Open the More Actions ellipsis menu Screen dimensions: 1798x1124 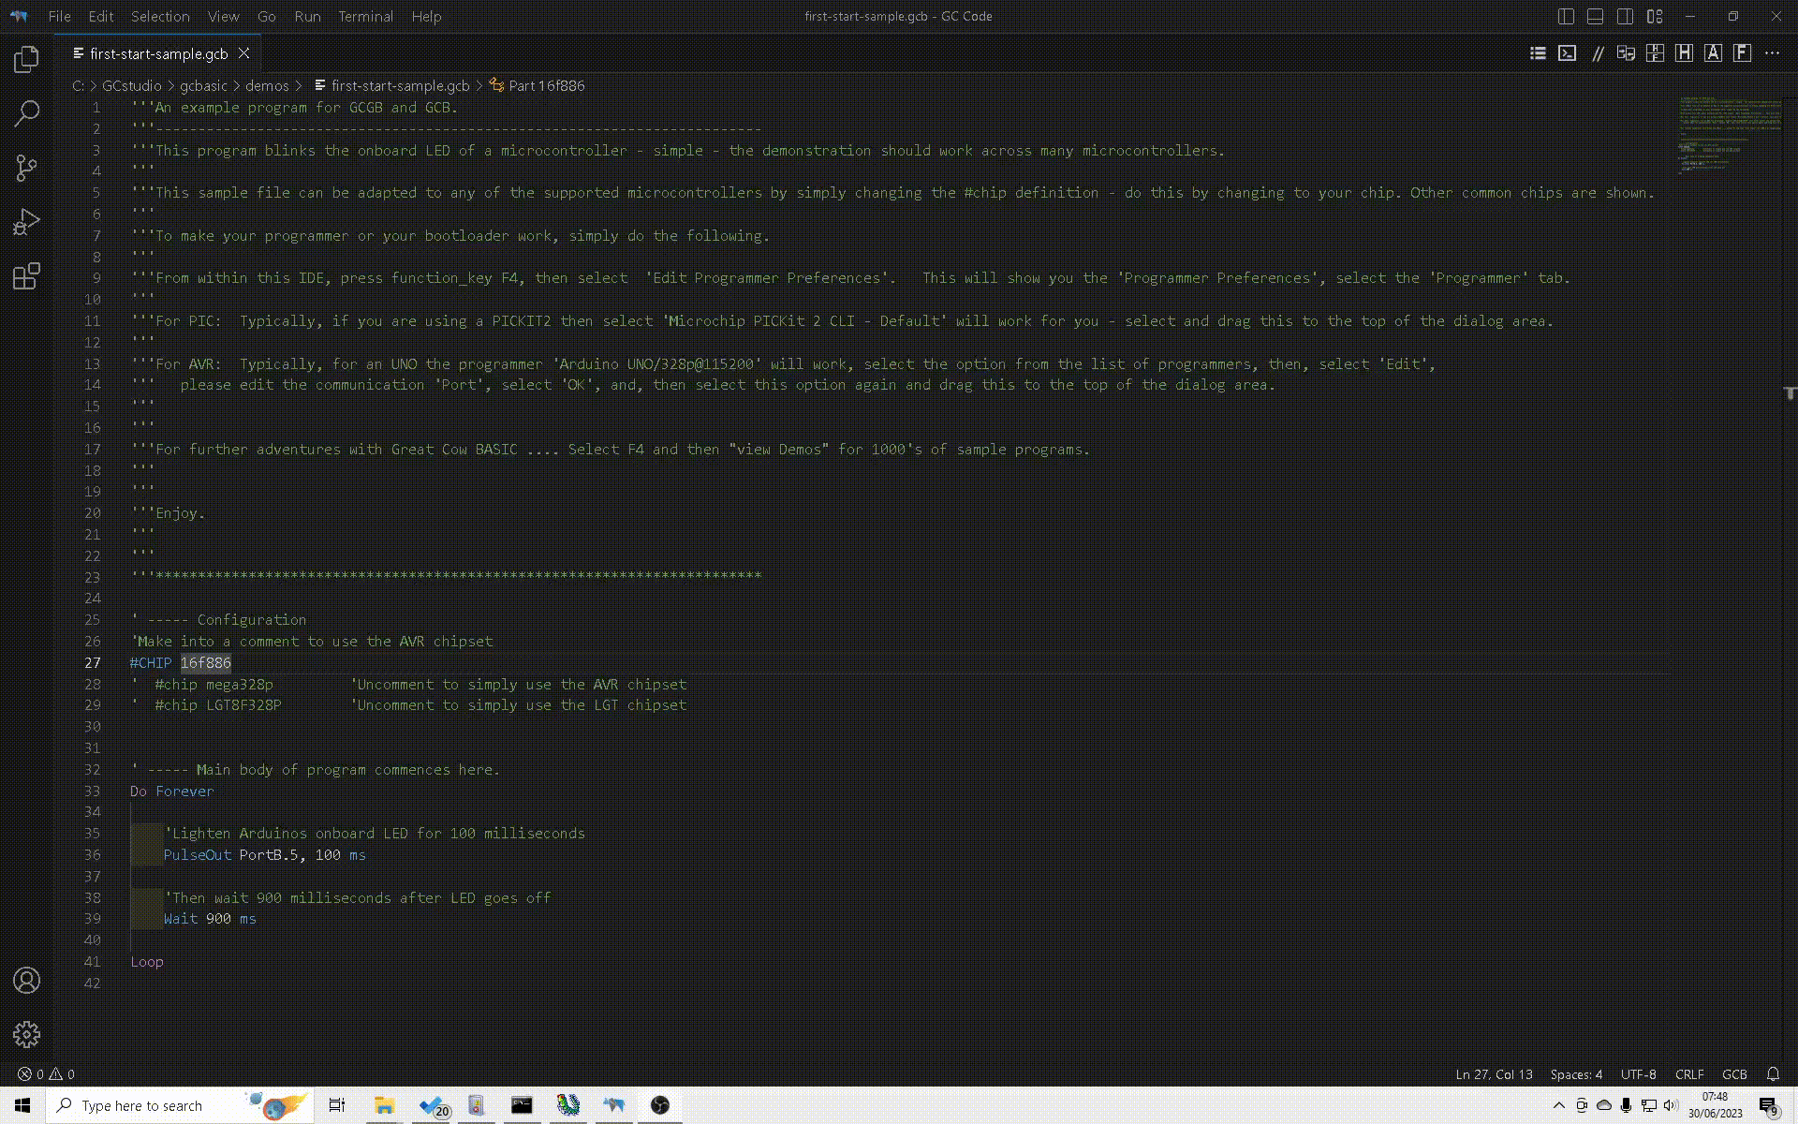pyautogui.click(x=1772, y=53)
